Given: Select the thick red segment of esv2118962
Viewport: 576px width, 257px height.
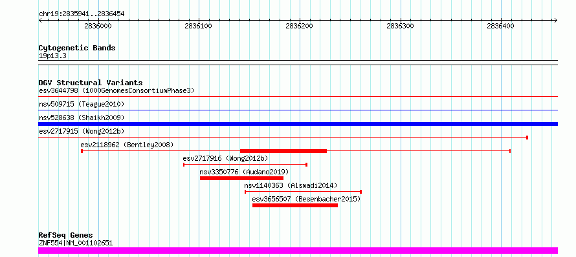Looking at the screenshot, I should tap(283, 151).
